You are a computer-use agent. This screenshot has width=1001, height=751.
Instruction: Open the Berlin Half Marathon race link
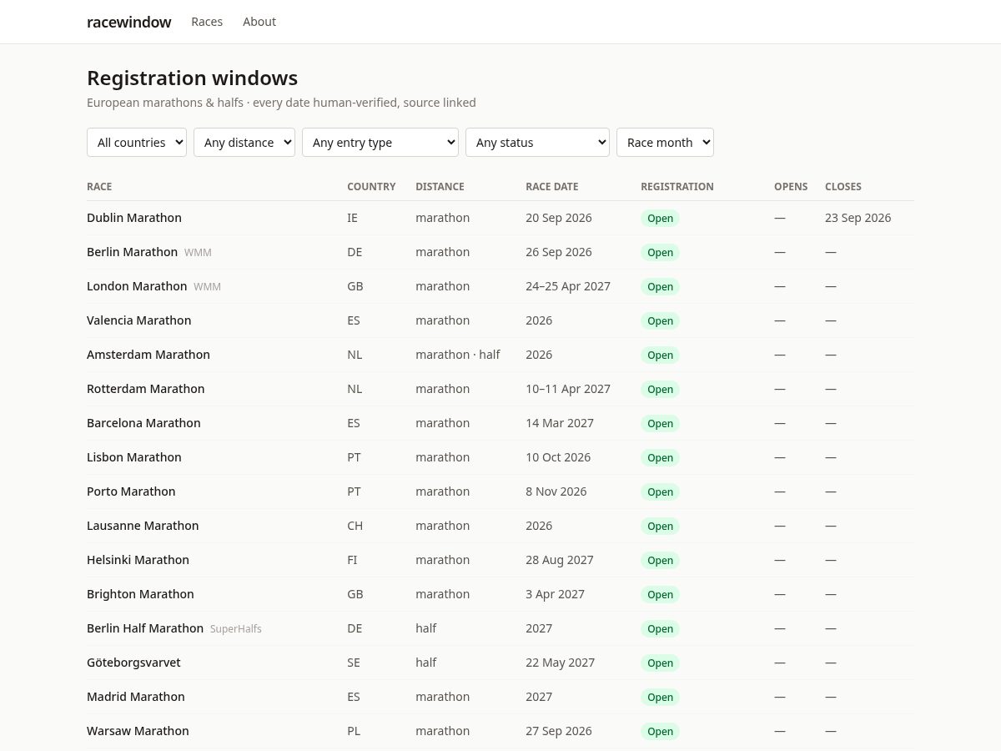click(x=145, y=628)
